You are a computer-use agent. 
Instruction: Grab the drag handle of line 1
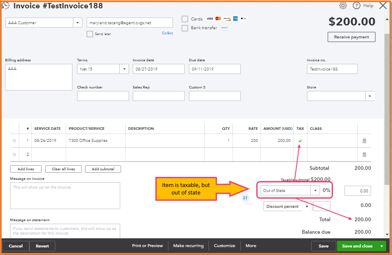coord(14,141)
